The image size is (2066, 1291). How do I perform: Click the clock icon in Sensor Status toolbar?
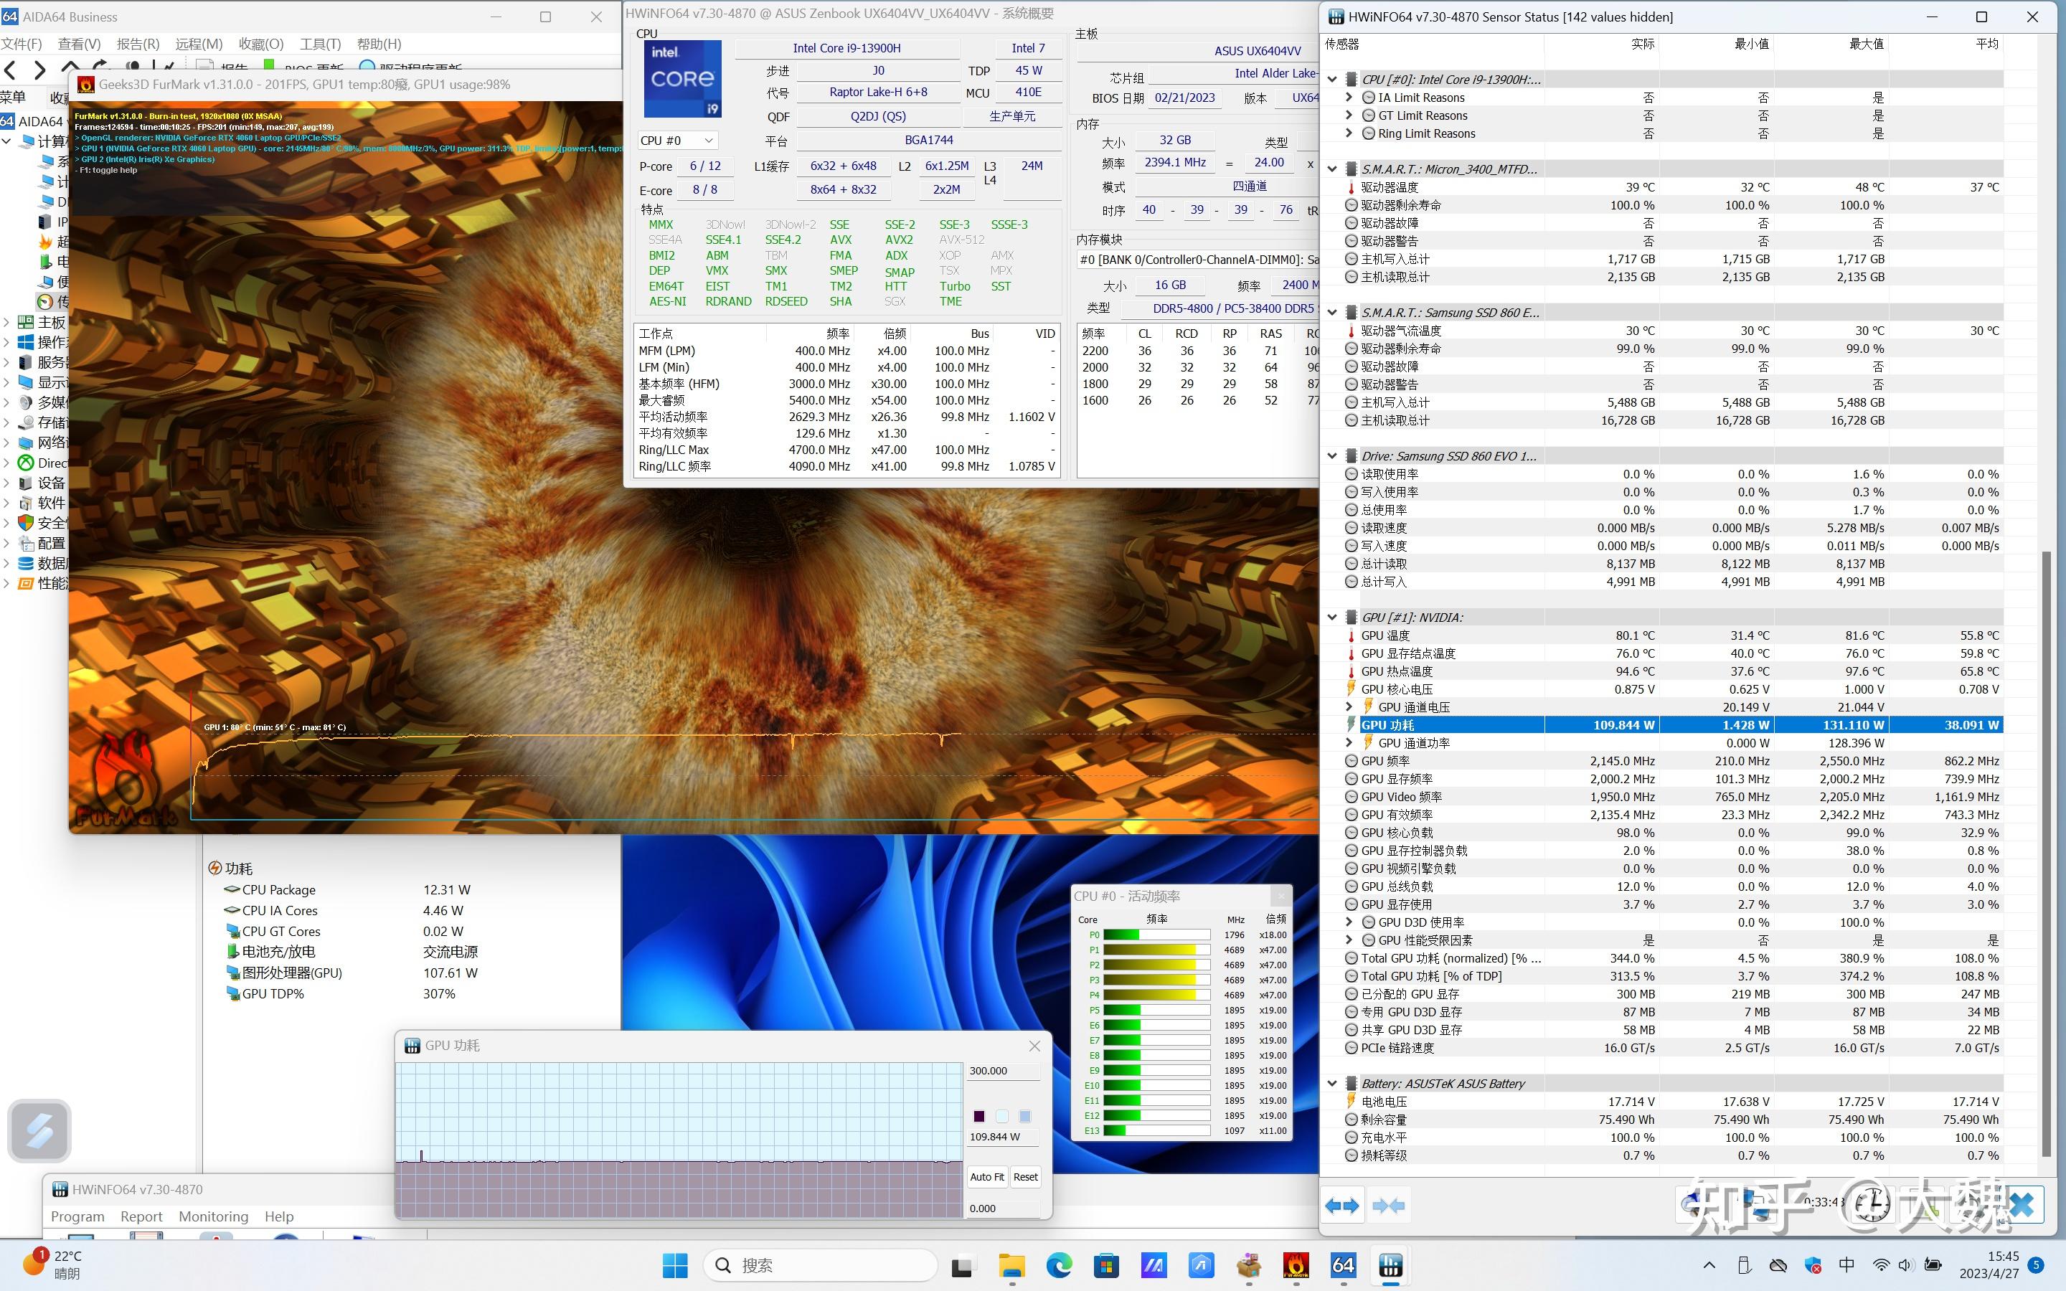pyautogui.click(x=1872, y=1205)
